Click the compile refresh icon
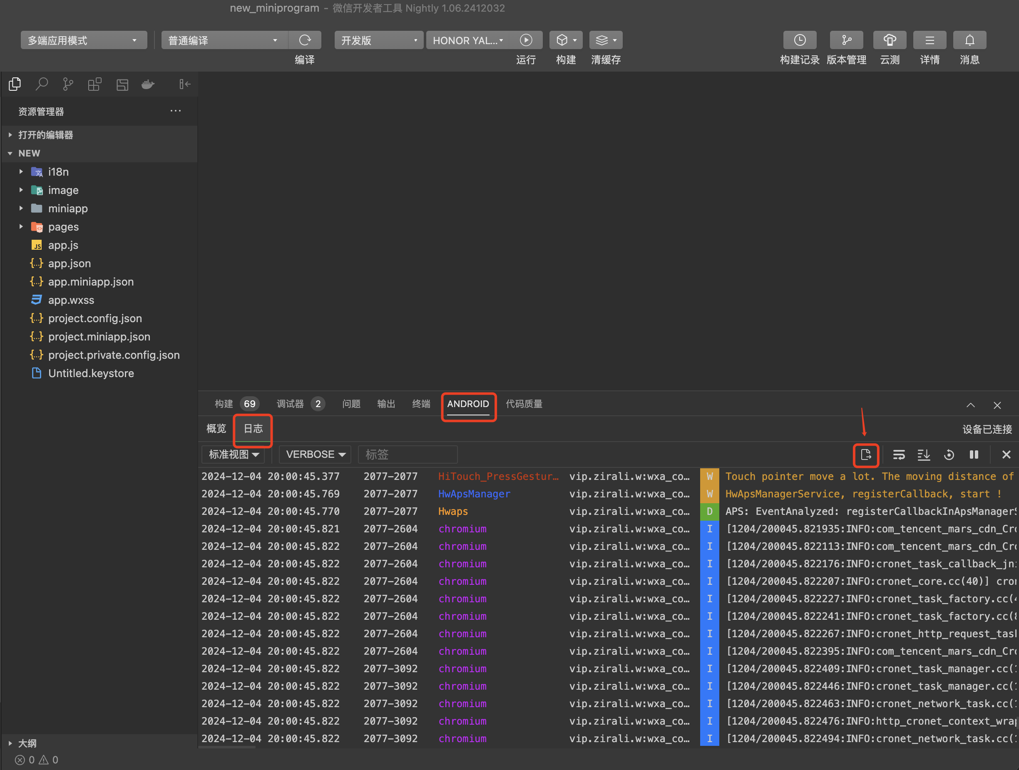Screen dimensions: 1019x770 pos(305,40)
